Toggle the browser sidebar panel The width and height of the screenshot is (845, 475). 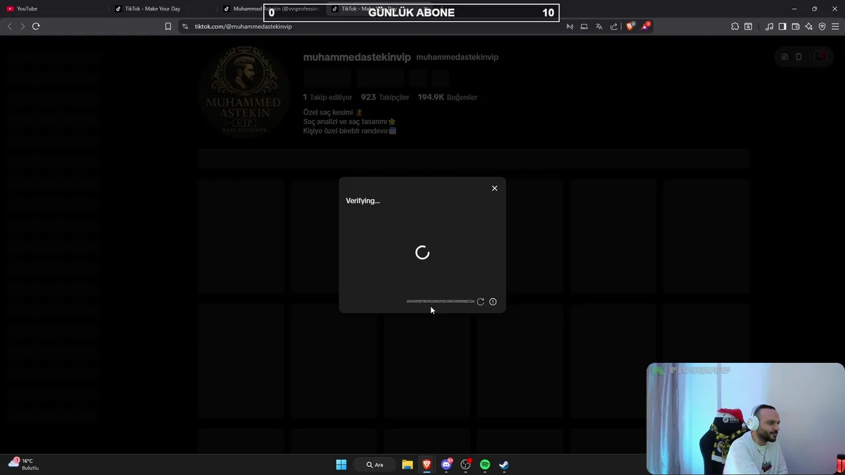(x=782, y=26)
